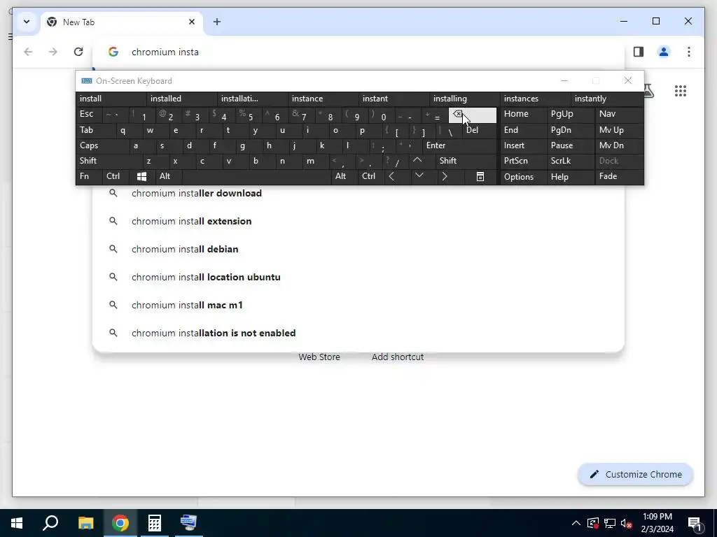This screenshot has width=717, height=537.
Task: Click the Fade key on keyboard
Action: 619,176
